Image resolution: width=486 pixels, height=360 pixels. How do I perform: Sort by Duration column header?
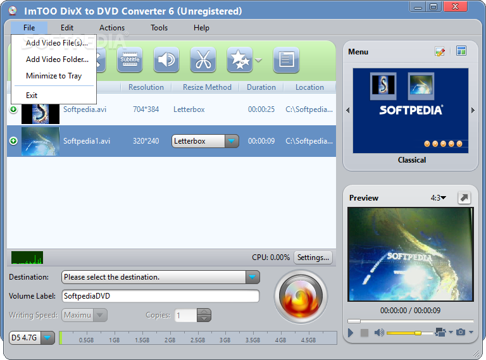pyautogui.click(x=261, y=87)
